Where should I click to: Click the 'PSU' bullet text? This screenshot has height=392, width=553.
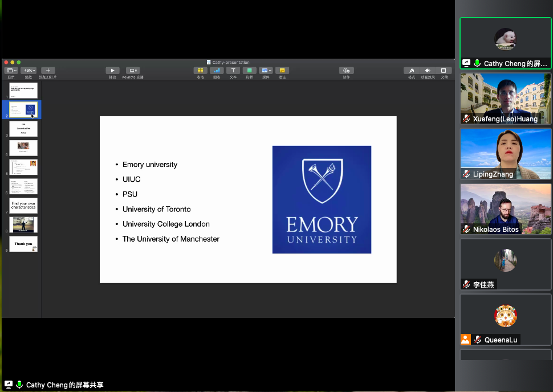coord(130,194)
